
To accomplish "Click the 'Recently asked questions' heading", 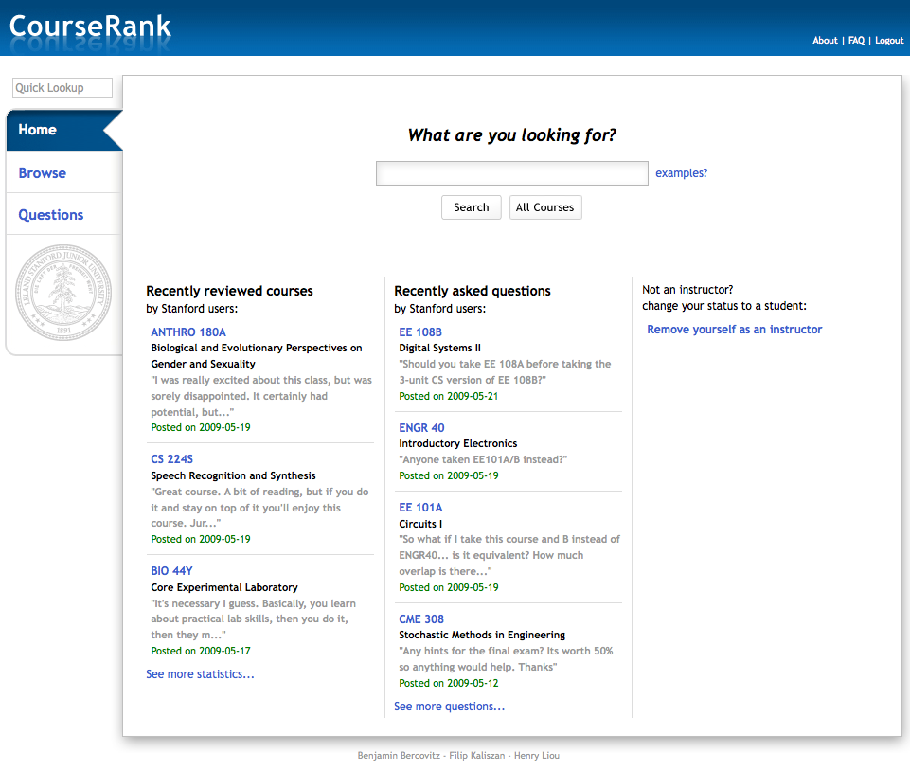I will click(x=473, y=291).
